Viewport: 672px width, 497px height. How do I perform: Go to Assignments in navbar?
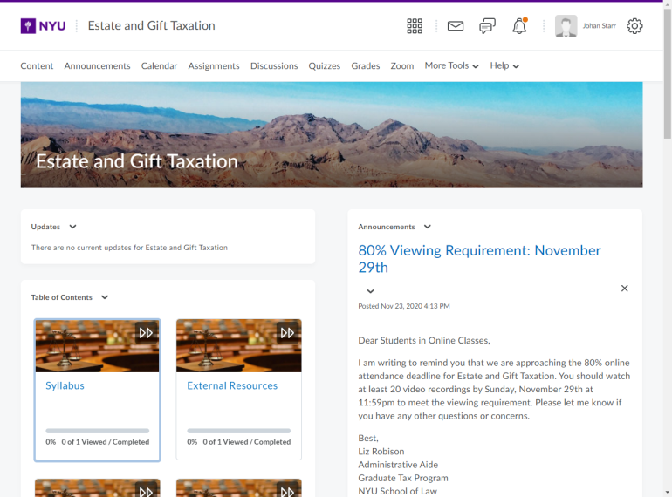(x=214, y=66)
